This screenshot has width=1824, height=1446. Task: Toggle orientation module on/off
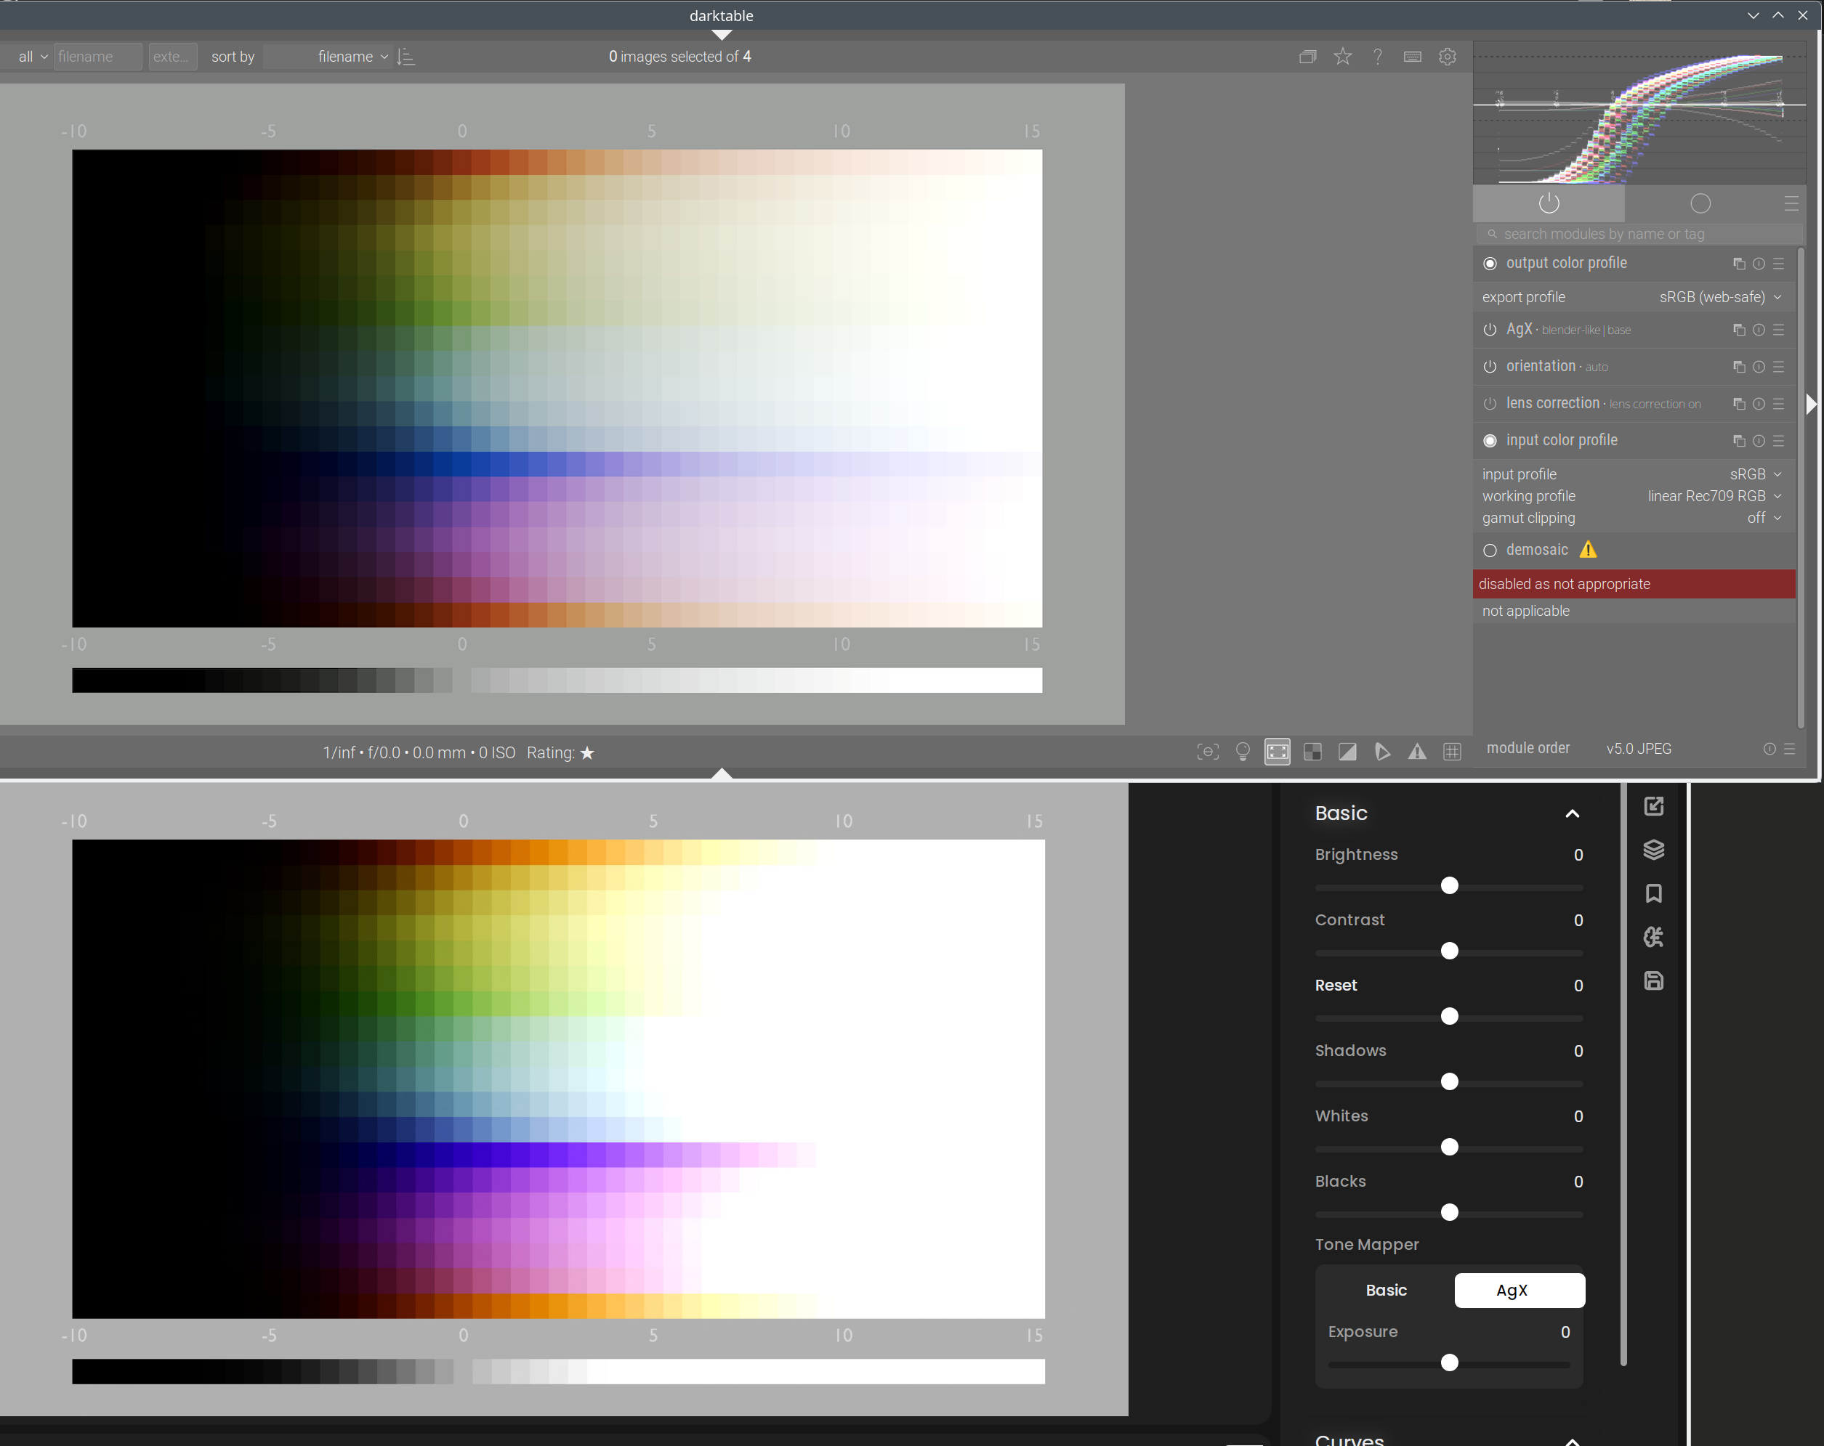[1490, 367]
